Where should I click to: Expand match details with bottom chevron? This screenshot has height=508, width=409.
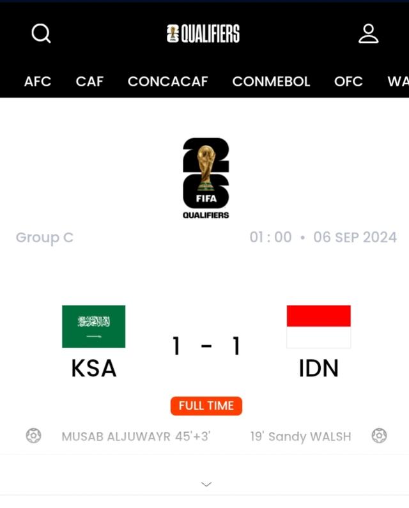[206, 484]
